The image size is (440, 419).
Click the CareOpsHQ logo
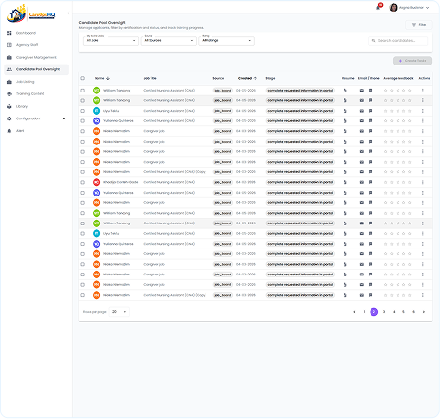coord(31,13)
